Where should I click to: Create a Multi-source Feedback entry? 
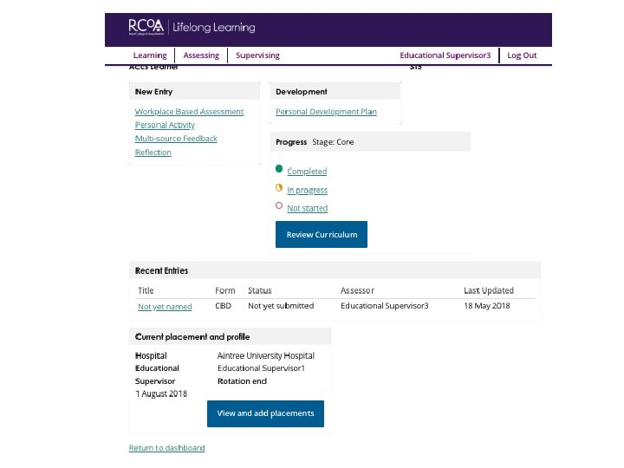176,139
